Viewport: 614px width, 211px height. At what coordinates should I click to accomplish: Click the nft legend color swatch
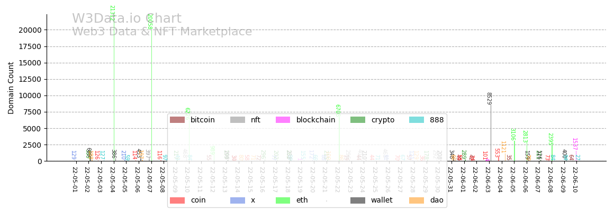tap(237, 120)
